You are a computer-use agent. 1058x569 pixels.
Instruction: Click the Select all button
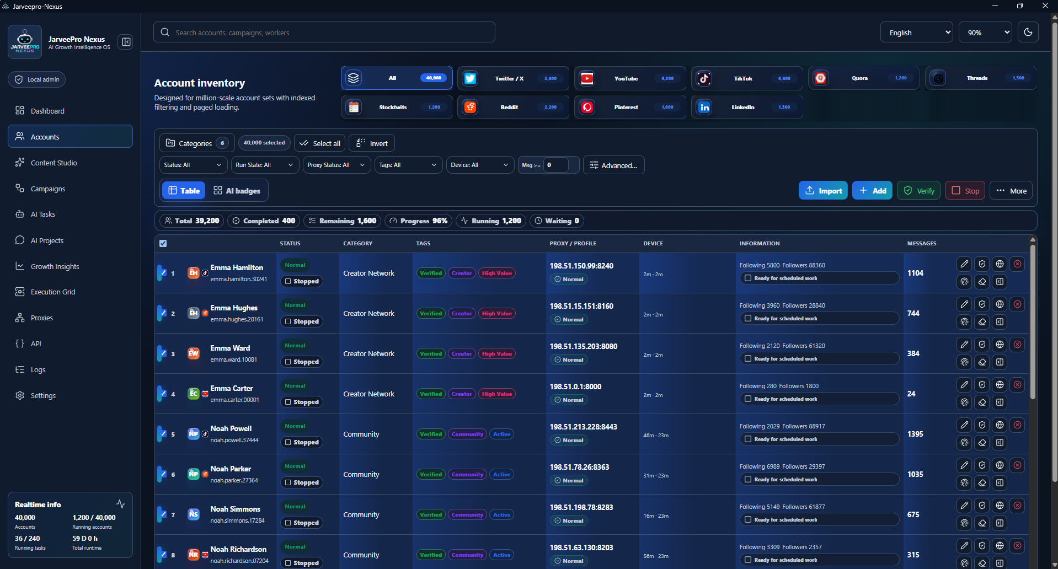(320, 143)
